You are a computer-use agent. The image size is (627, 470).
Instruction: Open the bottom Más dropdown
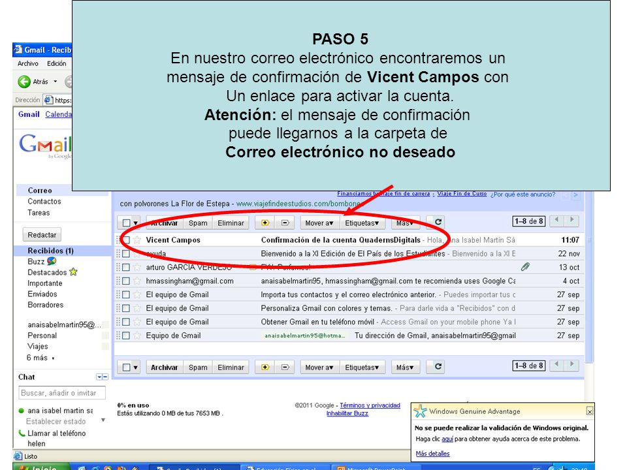click(405, 367)
